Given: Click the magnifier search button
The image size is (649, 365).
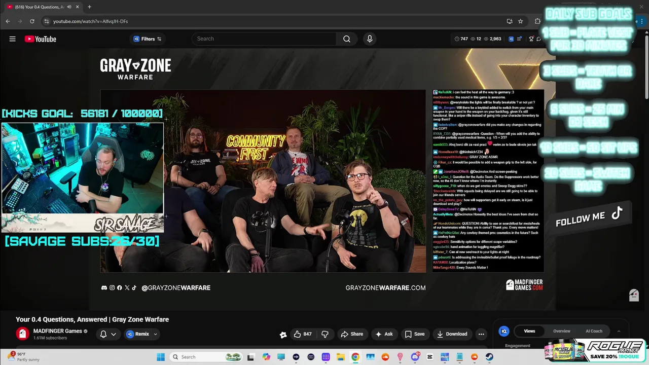Looking at the screenshot, I should pos(346,39).
